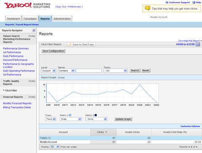The width and height of the screenshot is (202, 153).
Task: Click the Metric 2 dark navy swatch
Action: pos(96,115)
